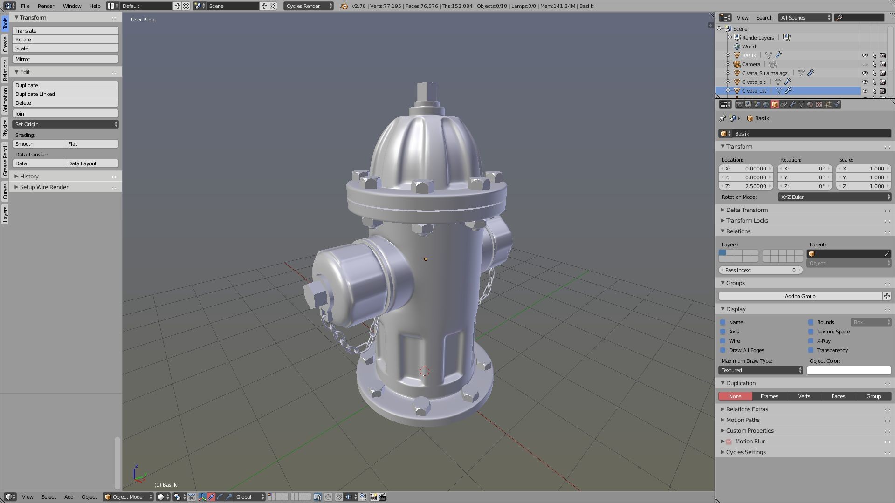
Task: Select Verts duplication option
Action: click(x=804, y=396)
